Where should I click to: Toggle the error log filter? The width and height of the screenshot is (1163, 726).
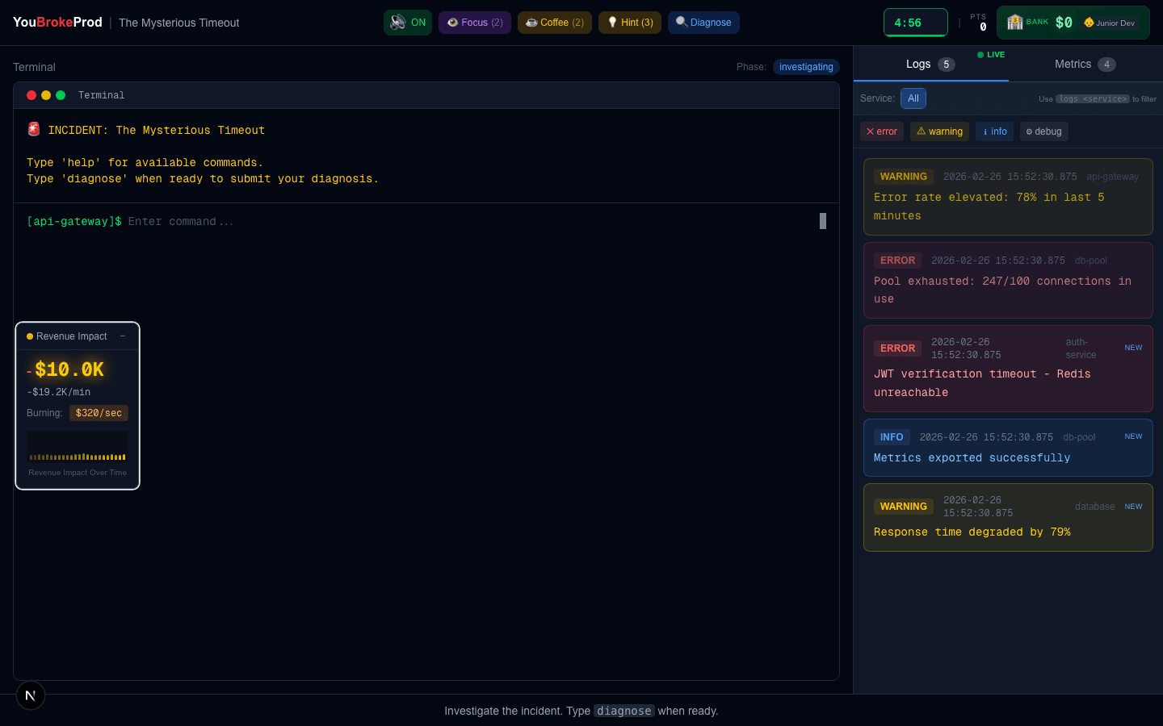click(x=881, y=131)
